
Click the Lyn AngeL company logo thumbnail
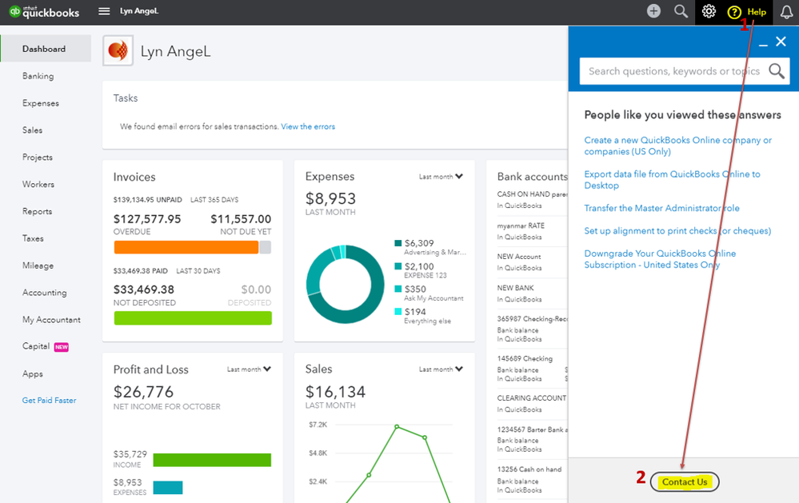118,50
